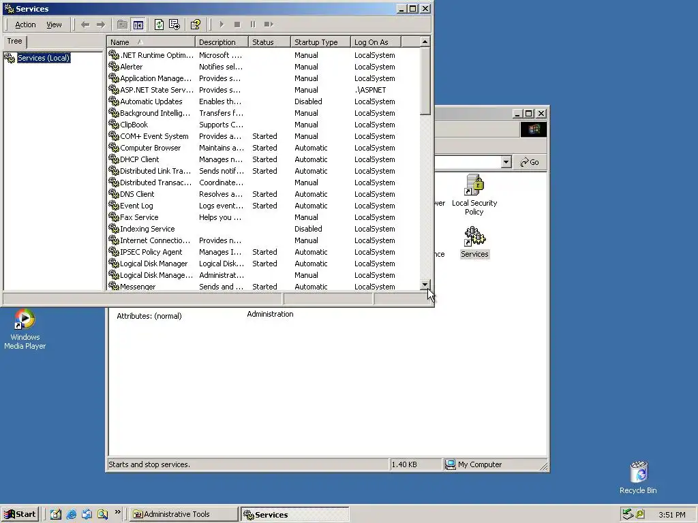Screen dimensions: 698x523
Task: Click the Start Service play icon
Action: (222, 25)
